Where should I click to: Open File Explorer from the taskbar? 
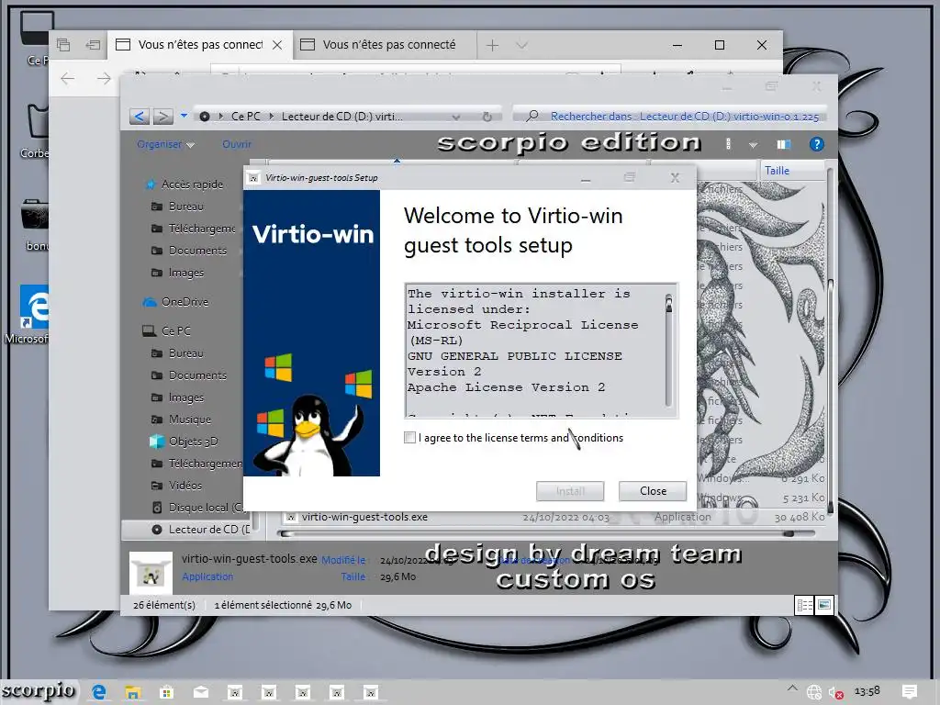pos(132,692)
